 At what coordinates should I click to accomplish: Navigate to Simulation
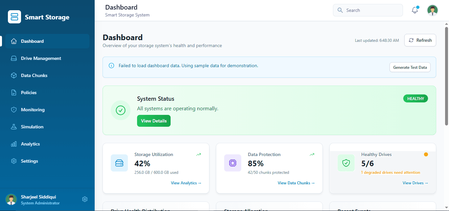[32, 127]
